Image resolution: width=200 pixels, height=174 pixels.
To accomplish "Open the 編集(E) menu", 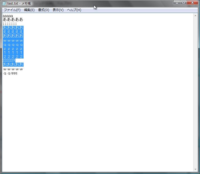I will (29, 10).
